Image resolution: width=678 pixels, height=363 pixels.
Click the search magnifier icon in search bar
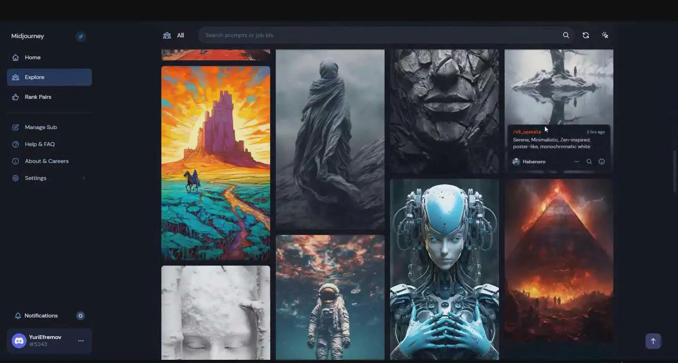point(566,35)
